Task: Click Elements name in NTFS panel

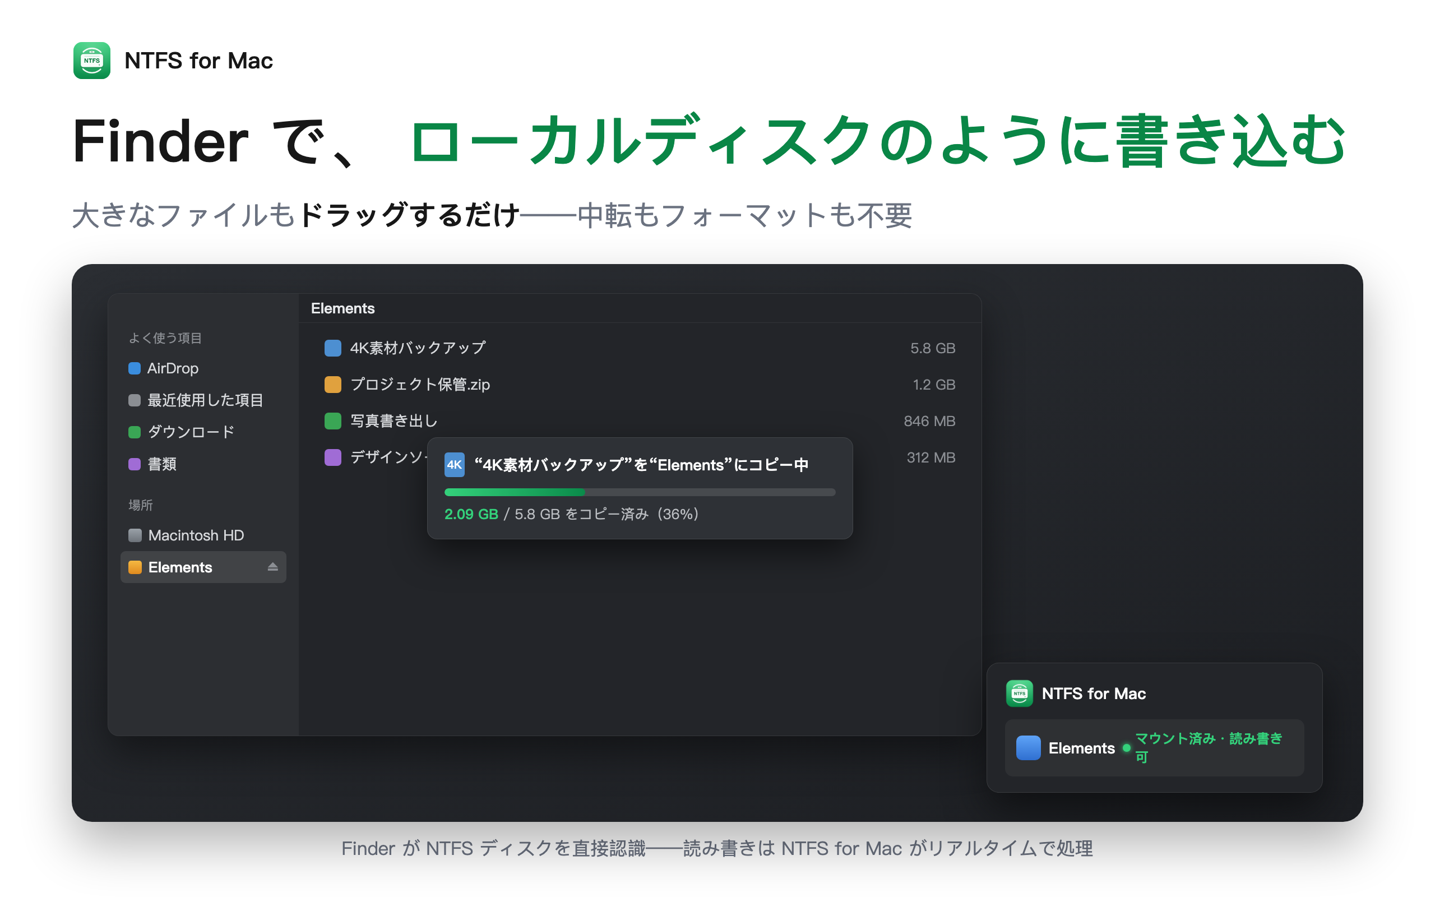Action: tap(1081, 748)
